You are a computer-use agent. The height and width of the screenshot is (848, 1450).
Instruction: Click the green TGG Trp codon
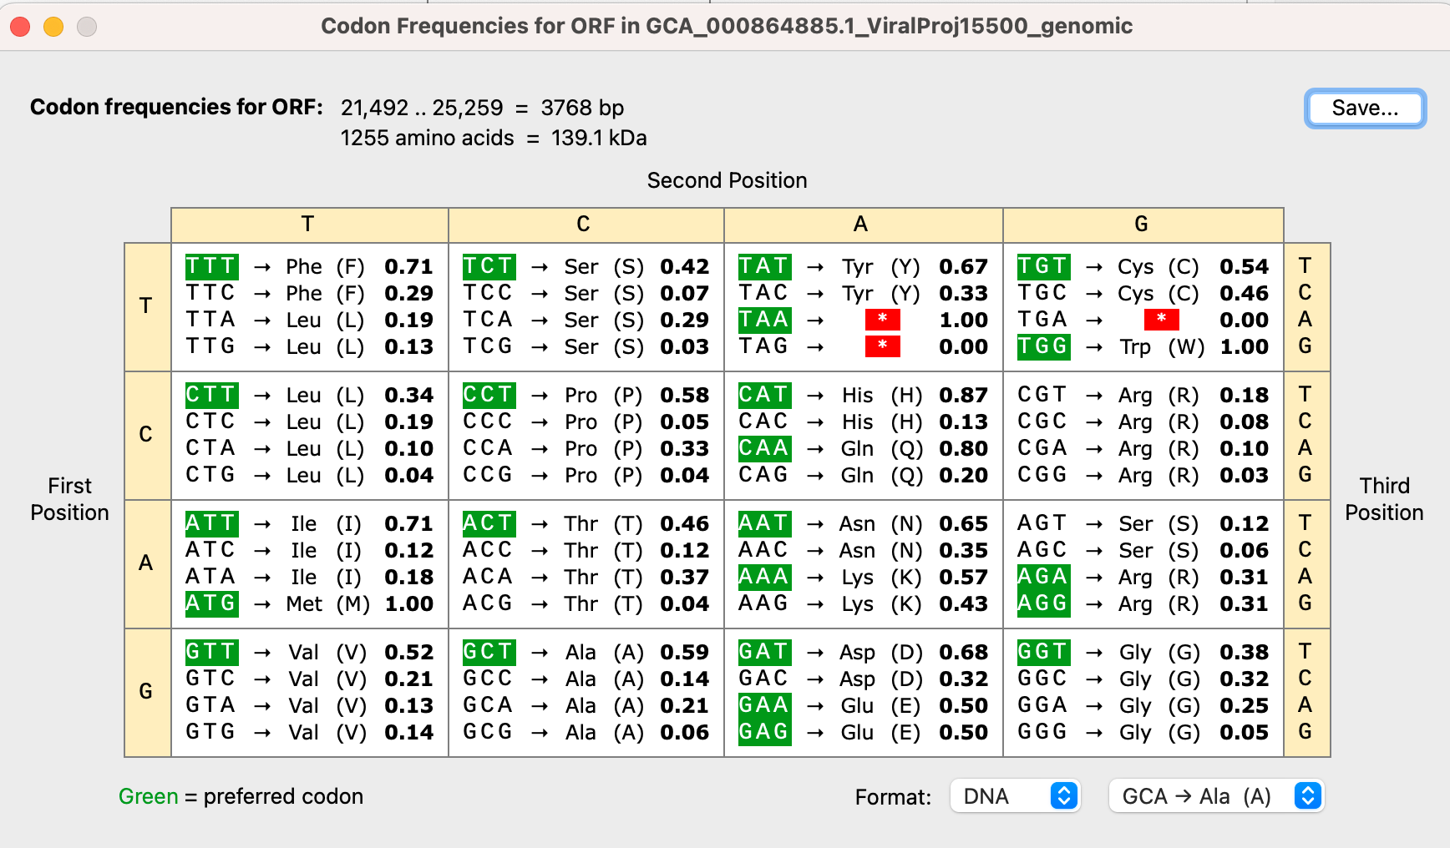[1042, 346]
